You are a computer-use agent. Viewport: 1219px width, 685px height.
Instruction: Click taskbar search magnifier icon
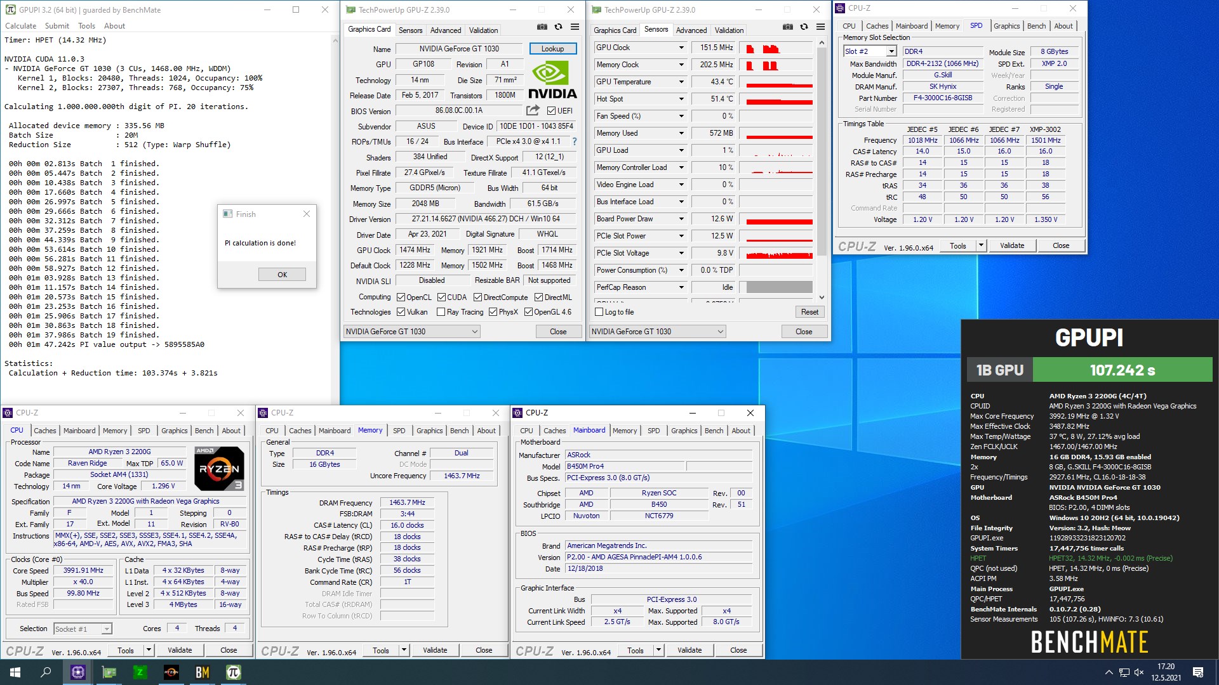tap(46, 672)
